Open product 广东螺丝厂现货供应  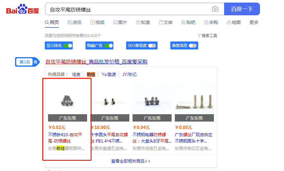click(x=193, y=138)
